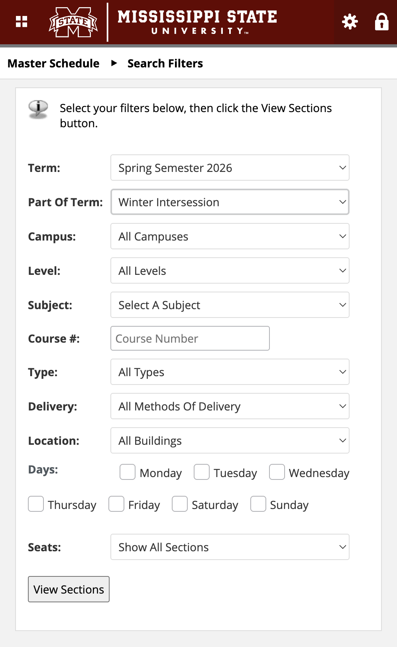Check the Wednesday day filter

[x=276, y=472]
